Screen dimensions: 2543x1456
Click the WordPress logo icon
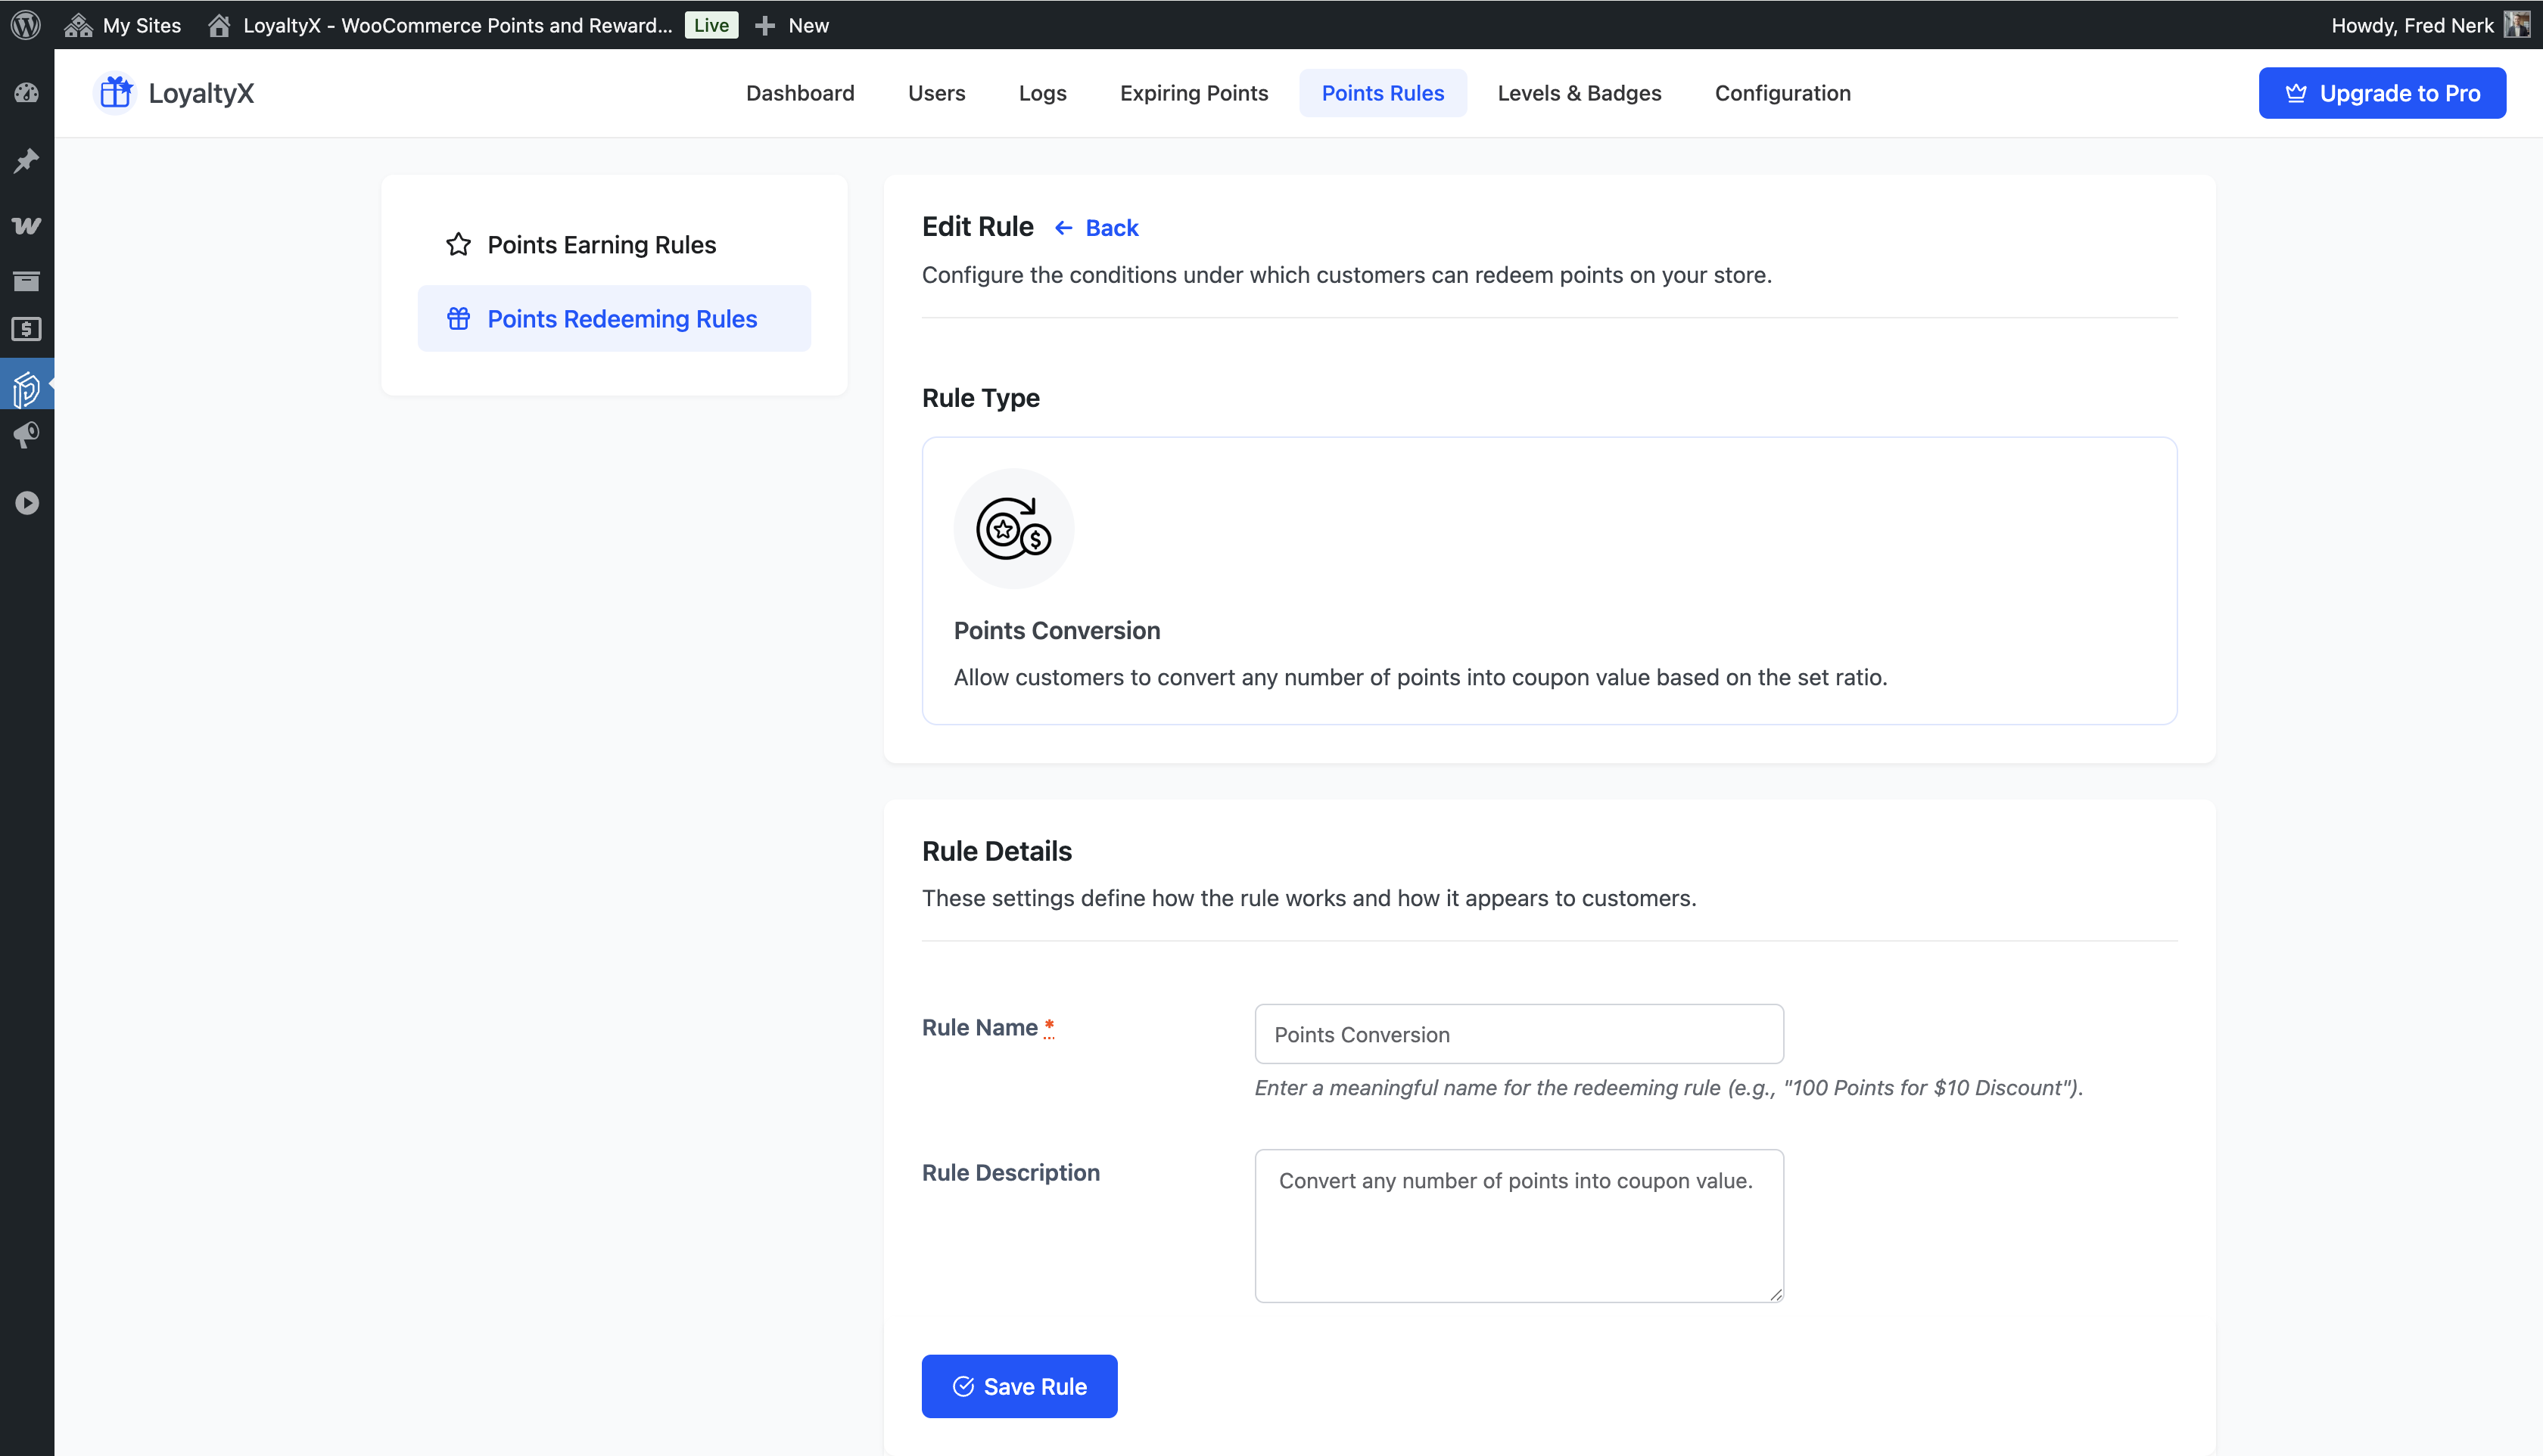coord(26,25)
